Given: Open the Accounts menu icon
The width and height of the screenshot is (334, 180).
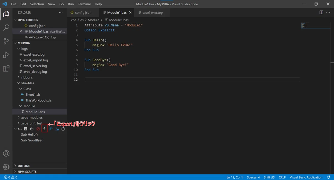Looking at the screenshot, I should click(x=6, y=154).
